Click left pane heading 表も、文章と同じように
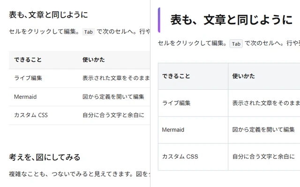This screenshot has width=300, height=187. pyautogui.click(x=48, y=14)
